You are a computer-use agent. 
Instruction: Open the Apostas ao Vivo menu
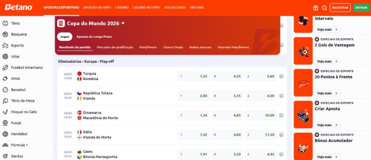click(x=97, y=8)
